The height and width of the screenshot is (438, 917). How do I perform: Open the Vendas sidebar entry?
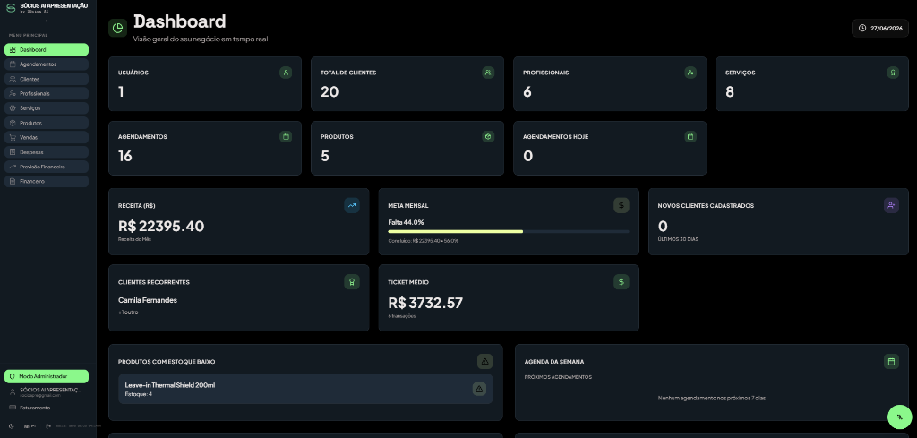click(47, 137)
